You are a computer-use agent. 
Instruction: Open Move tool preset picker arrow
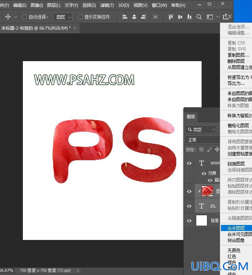click(x=15, y=17)
